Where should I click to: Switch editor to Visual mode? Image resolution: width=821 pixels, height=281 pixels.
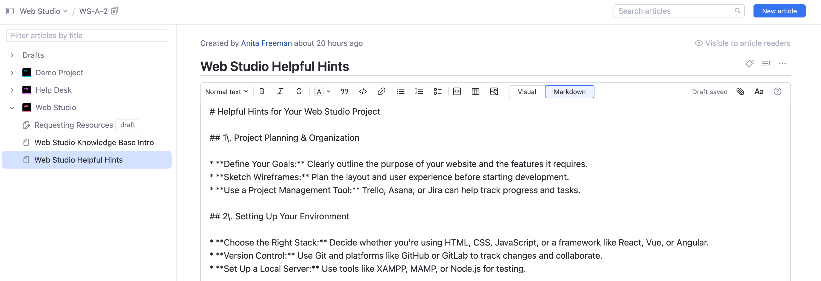click(x=527, y=92)
